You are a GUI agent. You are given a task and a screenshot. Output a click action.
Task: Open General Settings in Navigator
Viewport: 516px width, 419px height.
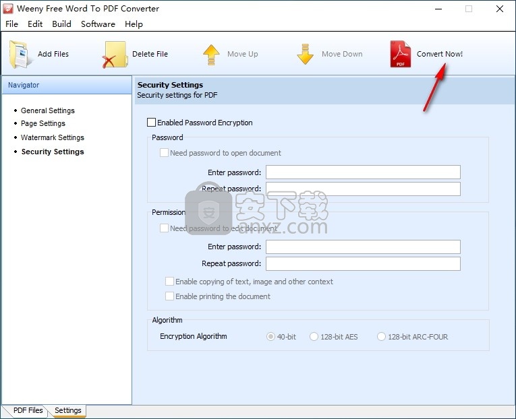pyautogui.click(x=48, y=110)
